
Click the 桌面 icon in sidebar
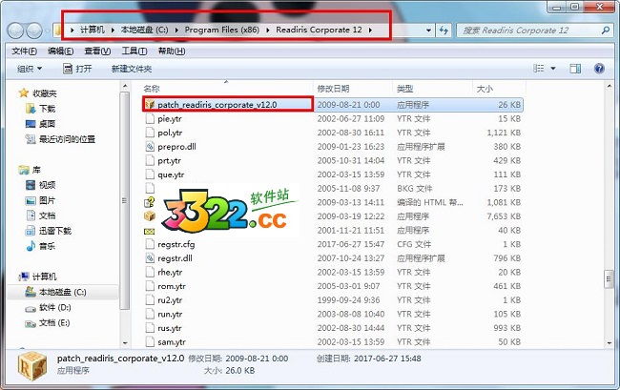pyautogui.click(x=31, y=124)
